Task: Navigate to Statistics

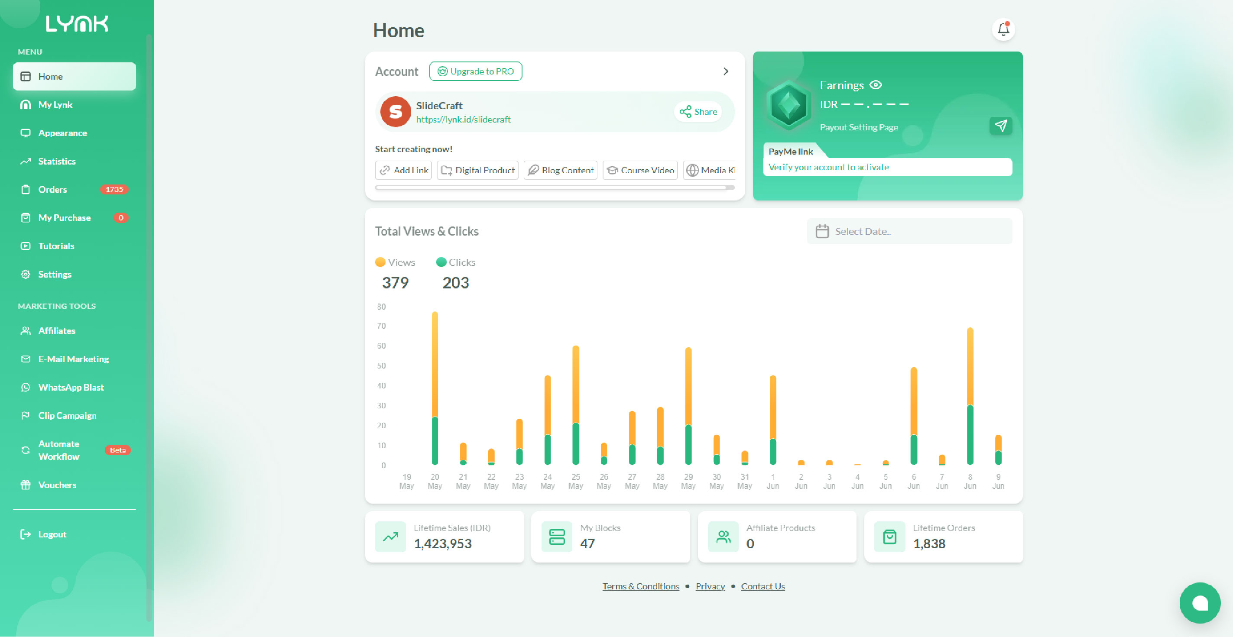Action: click(x=74, y=161)
